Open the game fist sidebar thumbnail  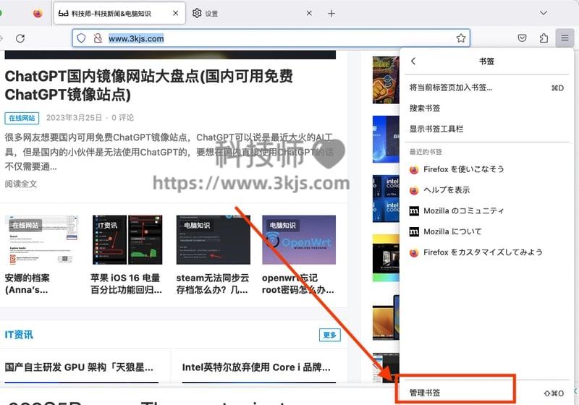pos(386,80)
